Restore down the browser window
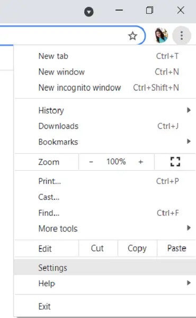Viewport: 196px width, 318px height. click(149, 10)
